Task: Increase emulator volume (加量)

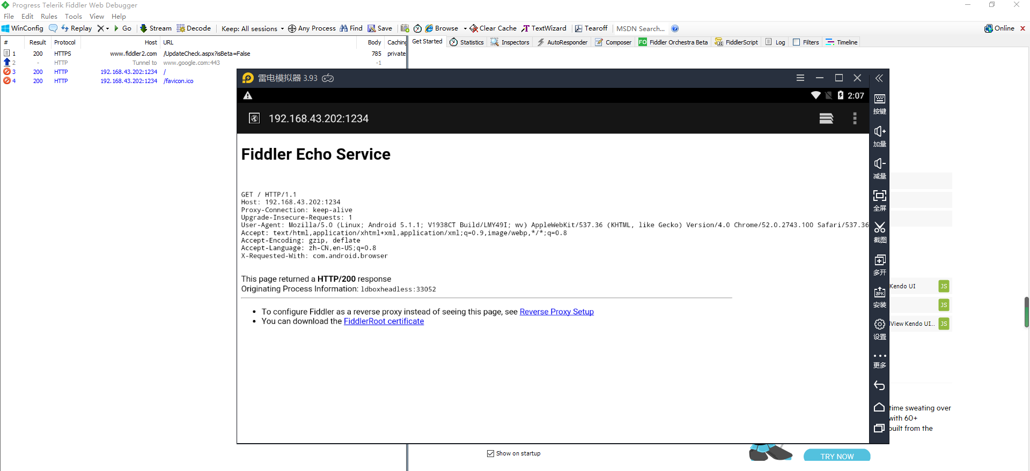Action: [x=880, y=136]
